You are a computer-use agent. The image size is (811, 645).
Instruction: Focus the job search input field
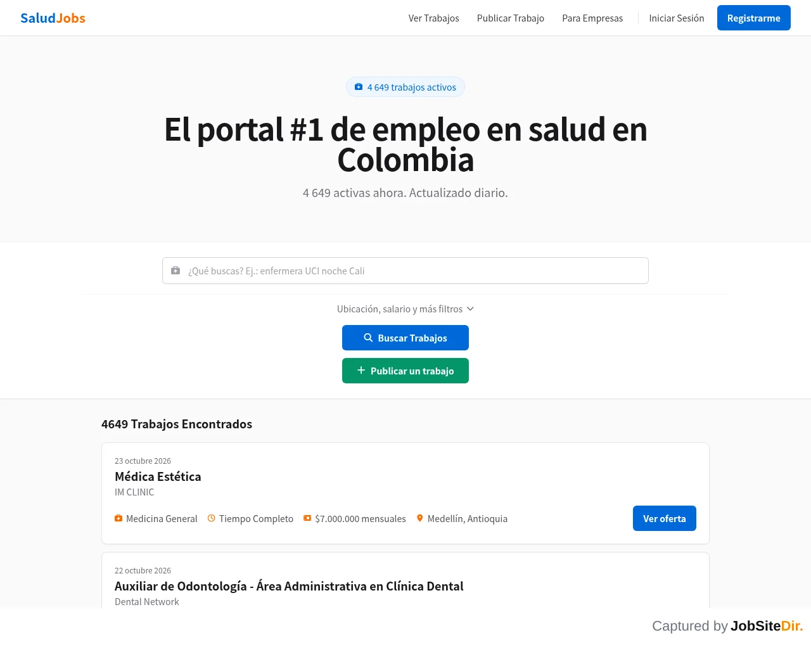click(405, 271)
